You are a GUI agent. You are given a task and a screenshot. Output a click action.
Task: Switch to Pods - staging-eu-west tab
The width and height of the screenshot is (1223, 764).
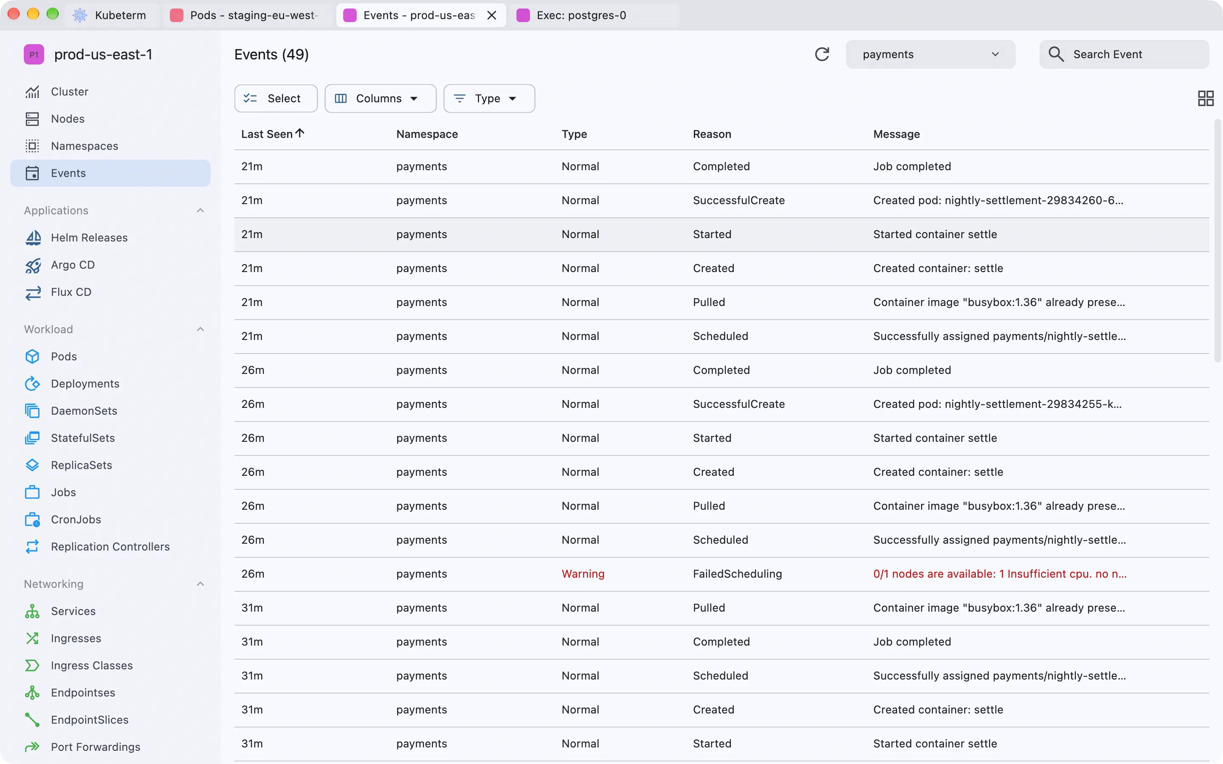(x=248, y=15)
